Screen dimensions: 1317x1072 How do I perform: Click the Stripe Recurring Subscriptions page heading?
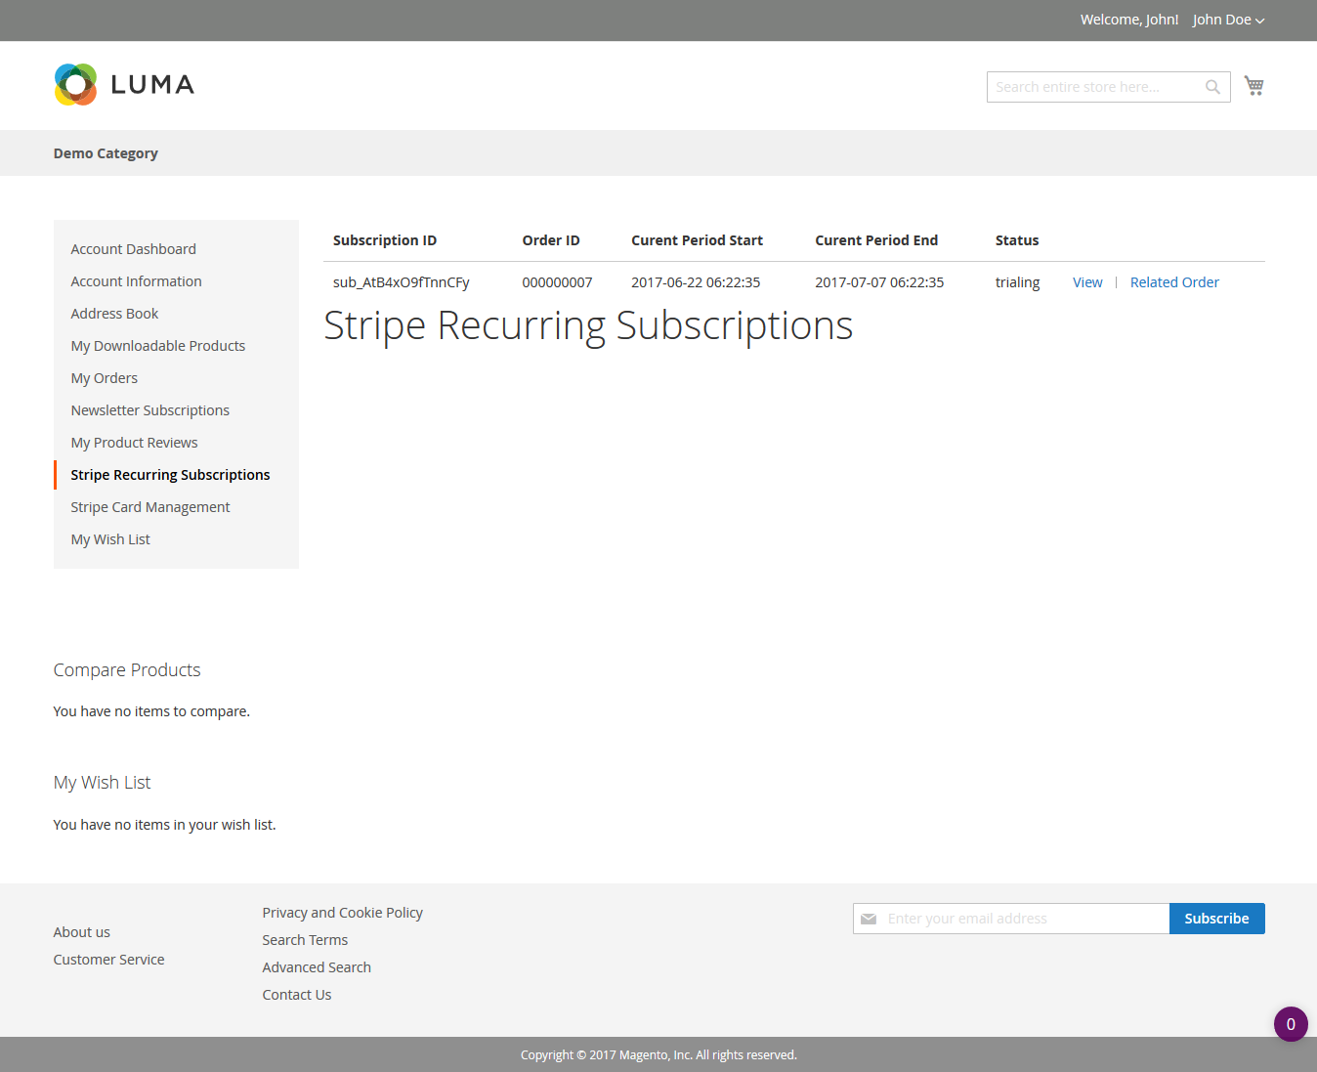[588, 326]
